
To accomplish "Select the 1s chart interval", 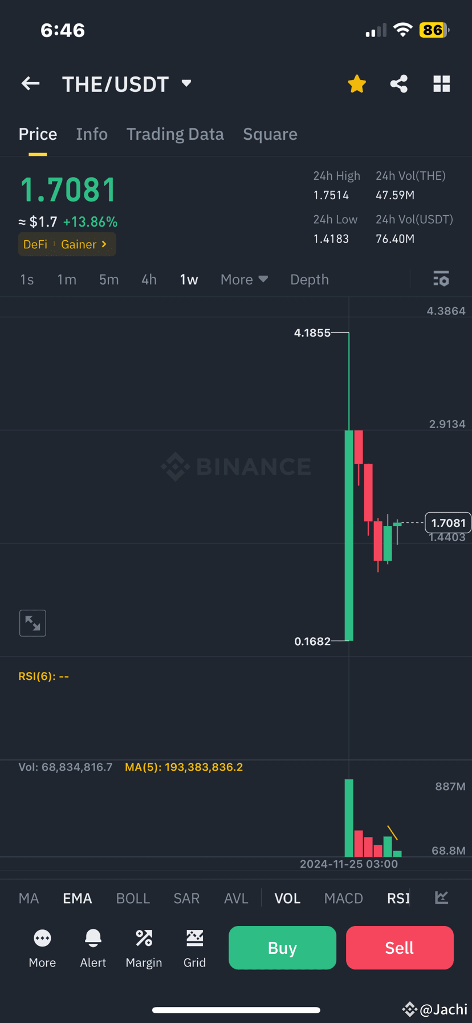I will [27, 279].
